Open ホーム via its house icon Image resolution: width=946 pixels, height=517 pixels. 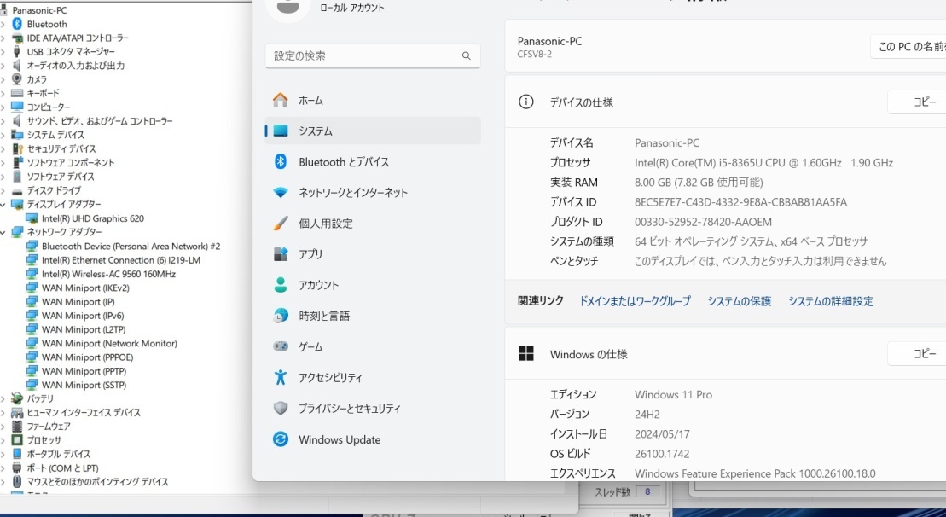coord(281,100)
